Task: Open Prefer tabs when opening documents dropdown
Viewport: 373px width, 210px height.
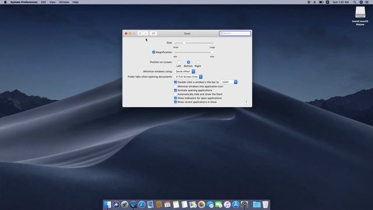Action: tap(188, 76)
